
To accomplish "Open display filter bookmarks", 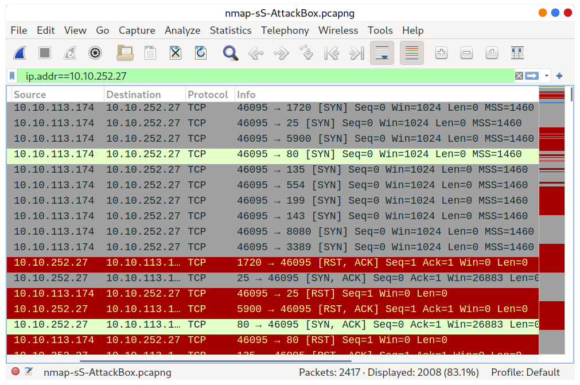I will 12,76.
